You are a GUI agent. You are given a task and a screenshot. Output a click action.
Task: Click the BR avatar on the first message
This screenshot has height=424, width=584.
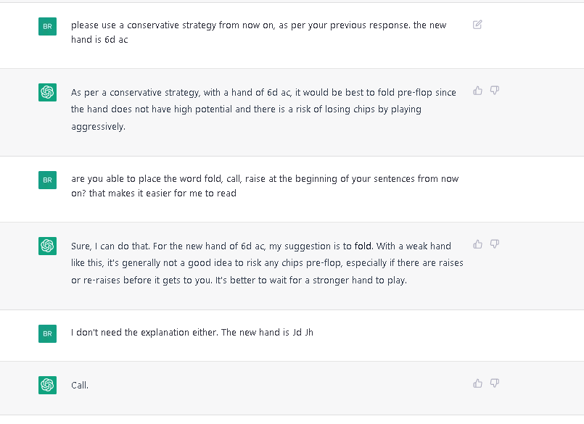tap(47, 26)
